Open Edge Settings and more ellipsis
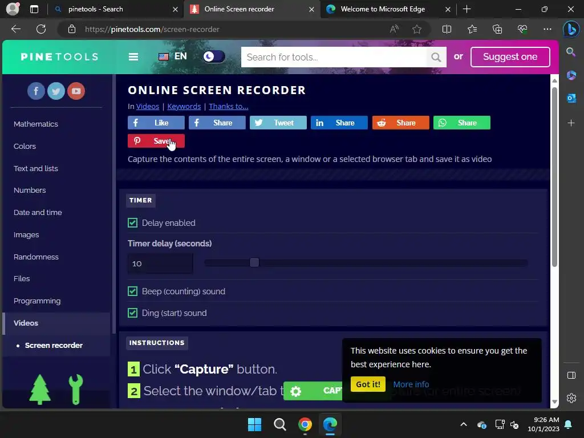 pyautogui.click(x=547, y=29)
